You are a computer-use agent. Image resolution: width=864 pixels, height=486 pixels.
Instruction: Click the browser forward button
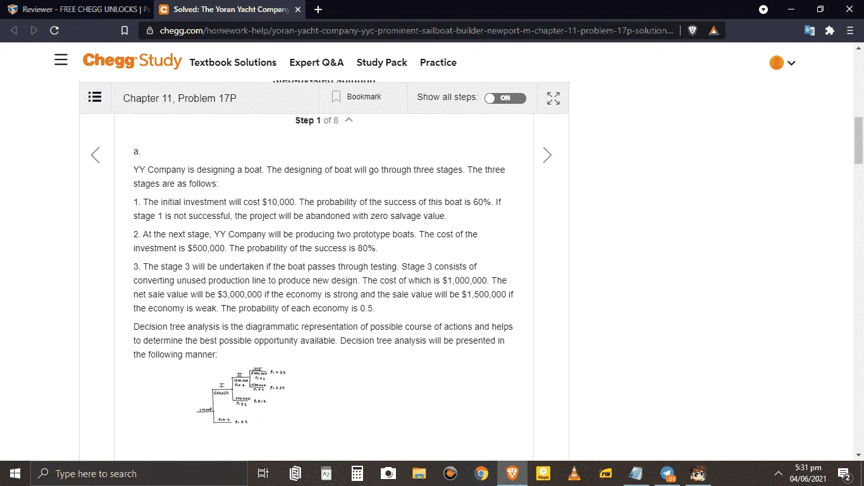coord(33,30)
